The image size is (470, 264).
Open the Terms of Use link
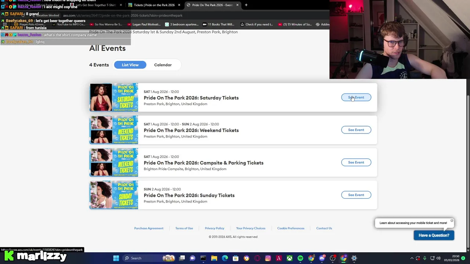coord(184,228)
